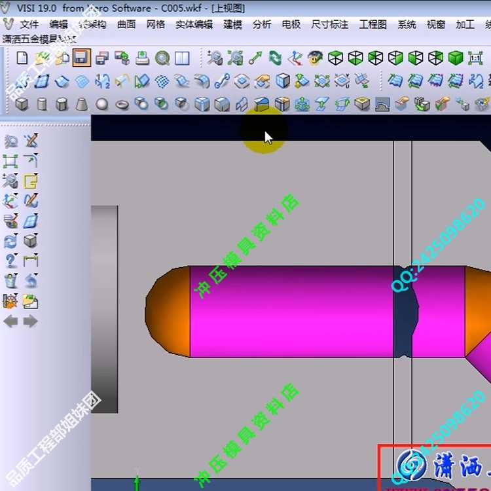Click the print preview magnifier icon
The width and height of the screenshot is (491, 491).
pos(162,58)
